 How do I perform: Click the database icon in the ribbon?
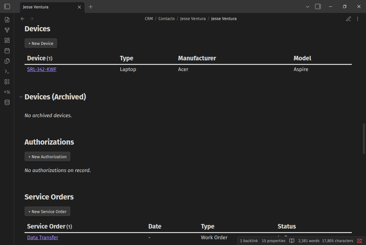(7, 102)
